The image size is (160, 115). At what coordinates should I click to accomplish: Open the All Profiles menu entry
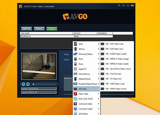click(86, 114)
